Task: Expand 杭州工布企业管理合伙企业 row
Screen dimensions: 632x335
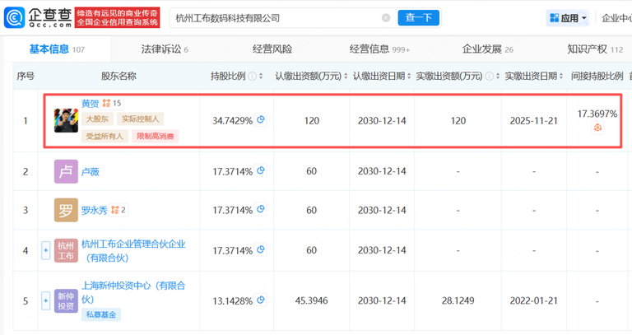Action: (46, 250)
